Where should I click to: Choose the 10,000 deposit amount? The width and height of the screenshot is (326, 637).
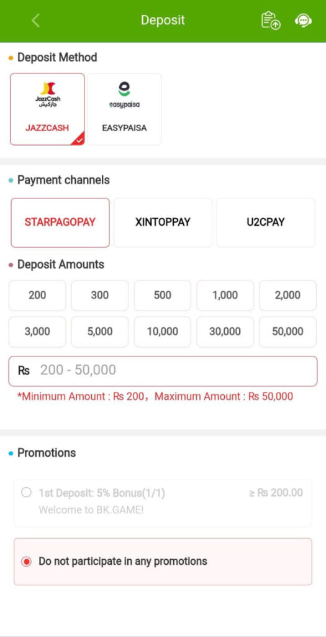click(163, 332)
